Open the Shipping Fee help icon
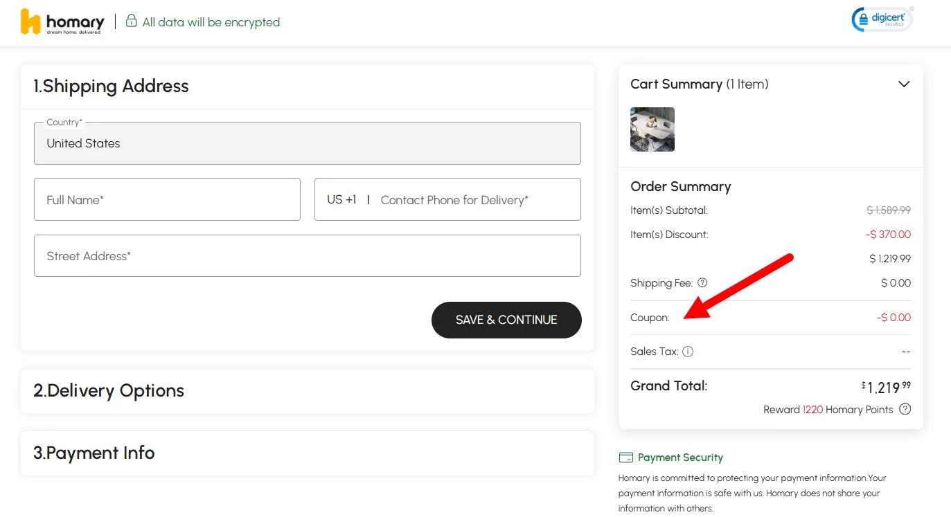This screenshot has width=951, height=517. pos(702,282)
